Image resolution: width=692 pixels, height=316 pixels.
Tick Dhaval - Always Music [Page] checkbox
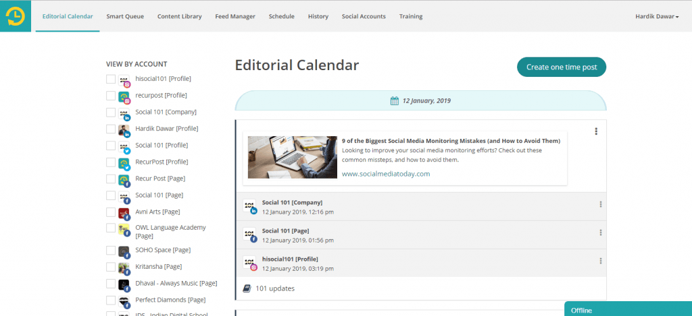click(x=111, y=284)
